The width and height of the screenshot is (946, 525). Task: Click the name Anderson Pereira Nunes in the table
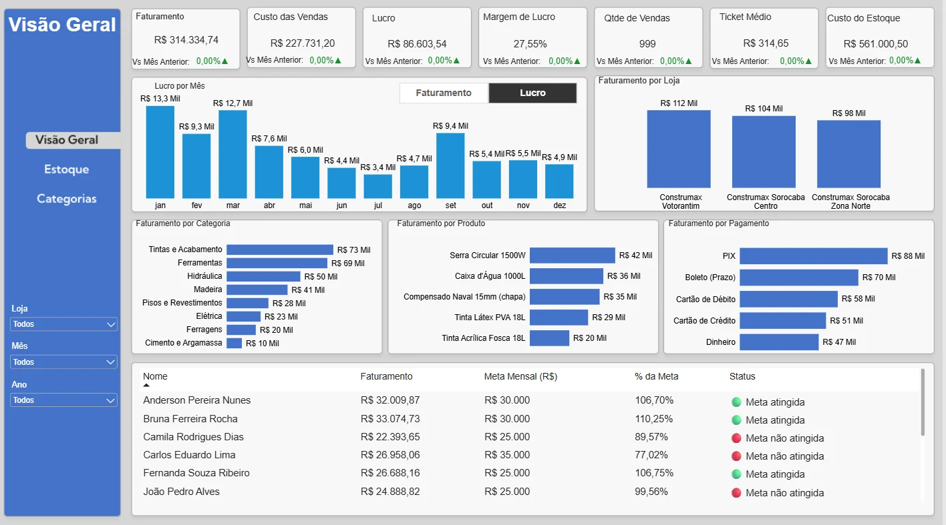pyautogui.click(x=197, y=400)
